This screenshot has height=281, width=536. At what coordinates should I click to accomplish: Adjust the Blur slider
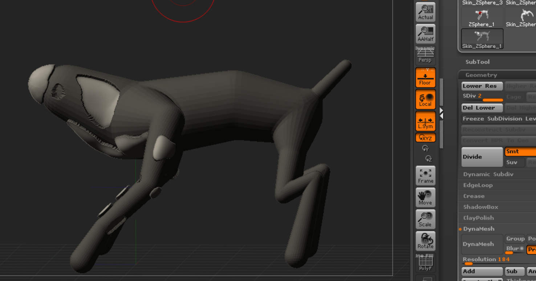click(515, 249)
